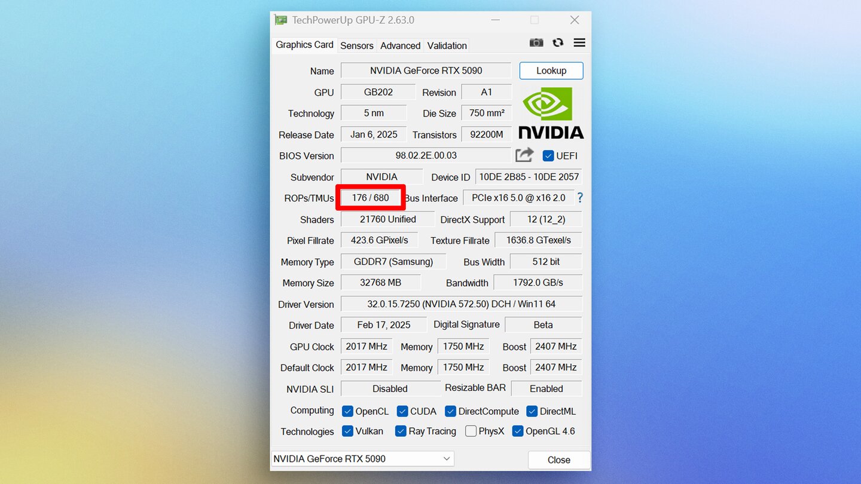The image size is (861, 484).
Task: Refresh readings using the circular arrow icon
Action: 558,42
